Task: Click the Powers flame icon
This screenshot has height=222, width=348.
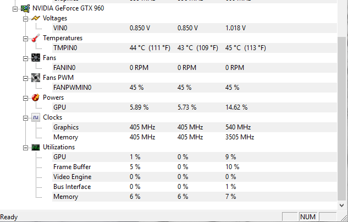Action: 36,98
